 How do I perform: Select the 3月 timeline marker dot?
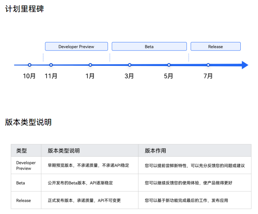click(x=129, y=65)
